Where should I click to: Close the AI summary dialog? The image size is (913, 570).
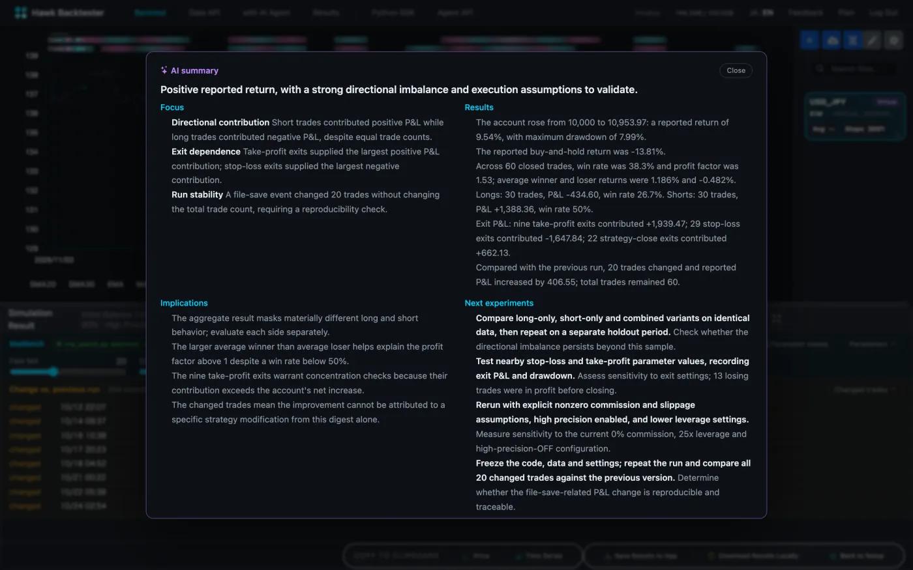click(x=736, y=70)
